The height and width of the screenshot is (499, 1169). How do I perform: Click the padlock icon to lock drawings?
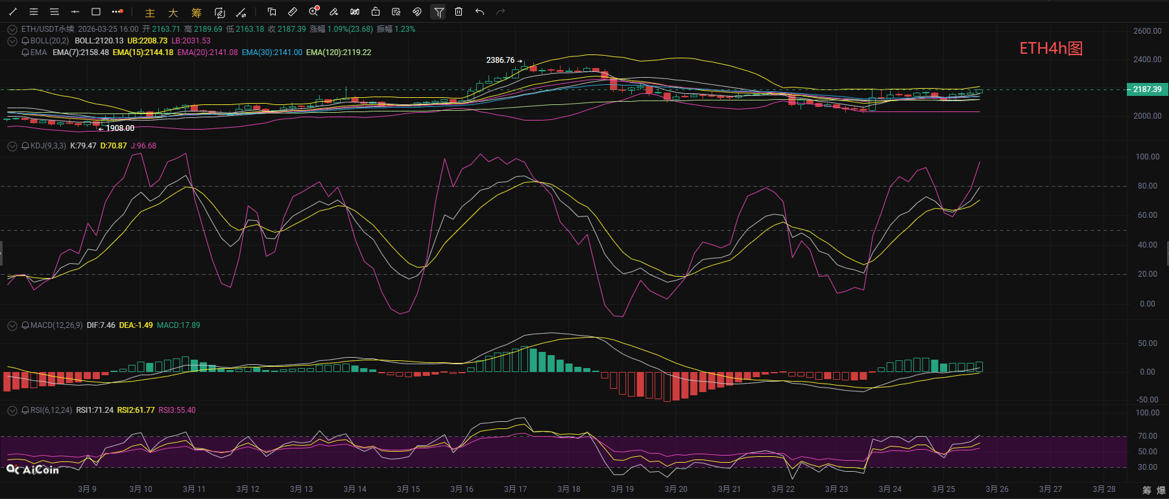pyautogui.click(x=376, y=12)
